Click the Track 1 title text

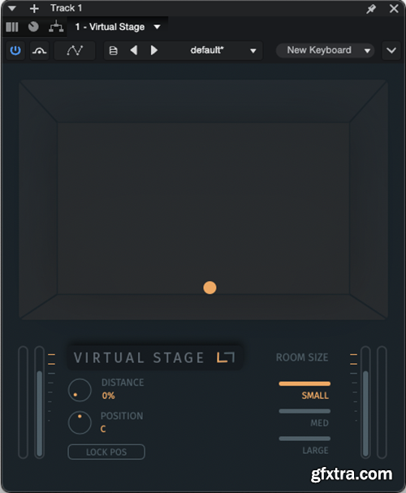pyautogui.click(x=67, y=8)
